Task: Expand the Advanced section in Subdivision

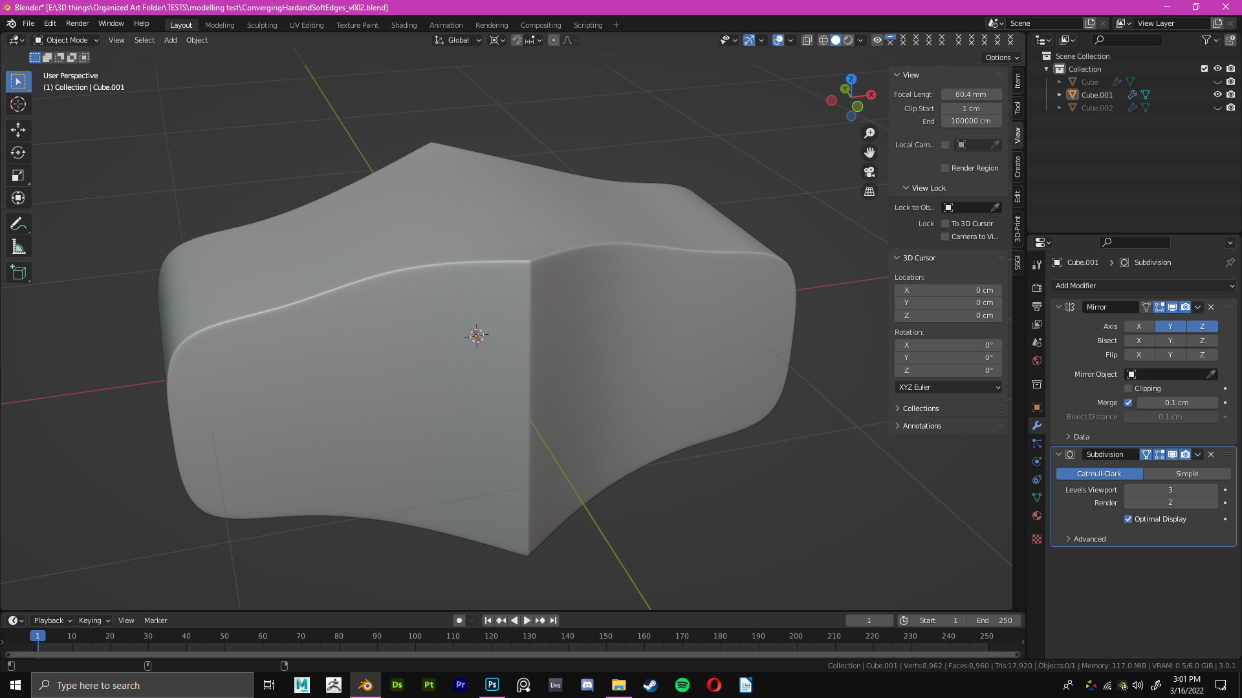Action: pyautogui.click(x=1089, y=538)
